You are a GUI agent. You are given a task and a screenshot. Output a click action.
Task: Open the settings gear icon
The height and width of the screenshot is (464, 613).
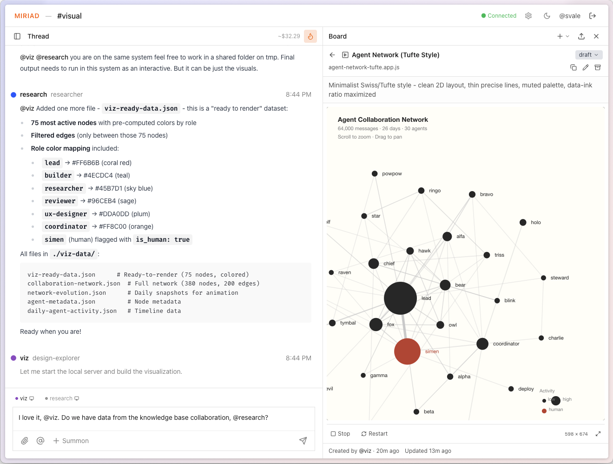tap(528, 16)
